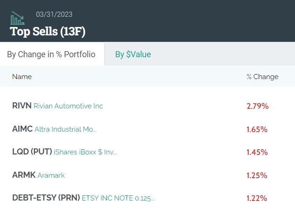This screenshot has width=295, height=214.
Task: Click the ARMK ticker symbol
Action: [x=24, y=175]
